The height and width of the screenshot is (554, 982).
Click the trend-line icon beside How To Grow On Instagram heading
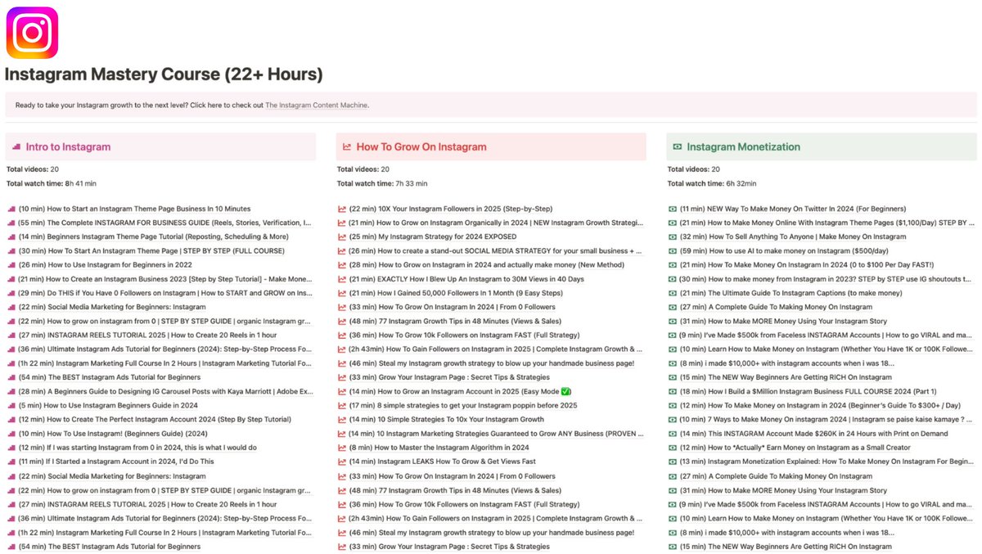tap(347, 147)
